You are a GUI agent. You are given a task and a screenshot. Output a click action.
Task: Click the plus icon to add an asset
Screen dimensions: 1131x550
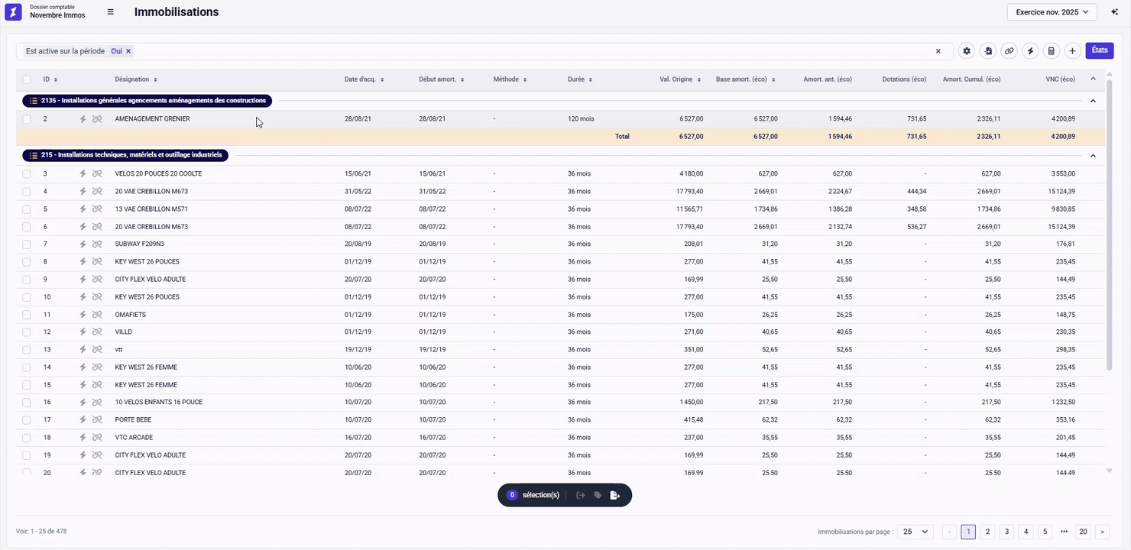pyautogui.click(x=1072, y=51)
